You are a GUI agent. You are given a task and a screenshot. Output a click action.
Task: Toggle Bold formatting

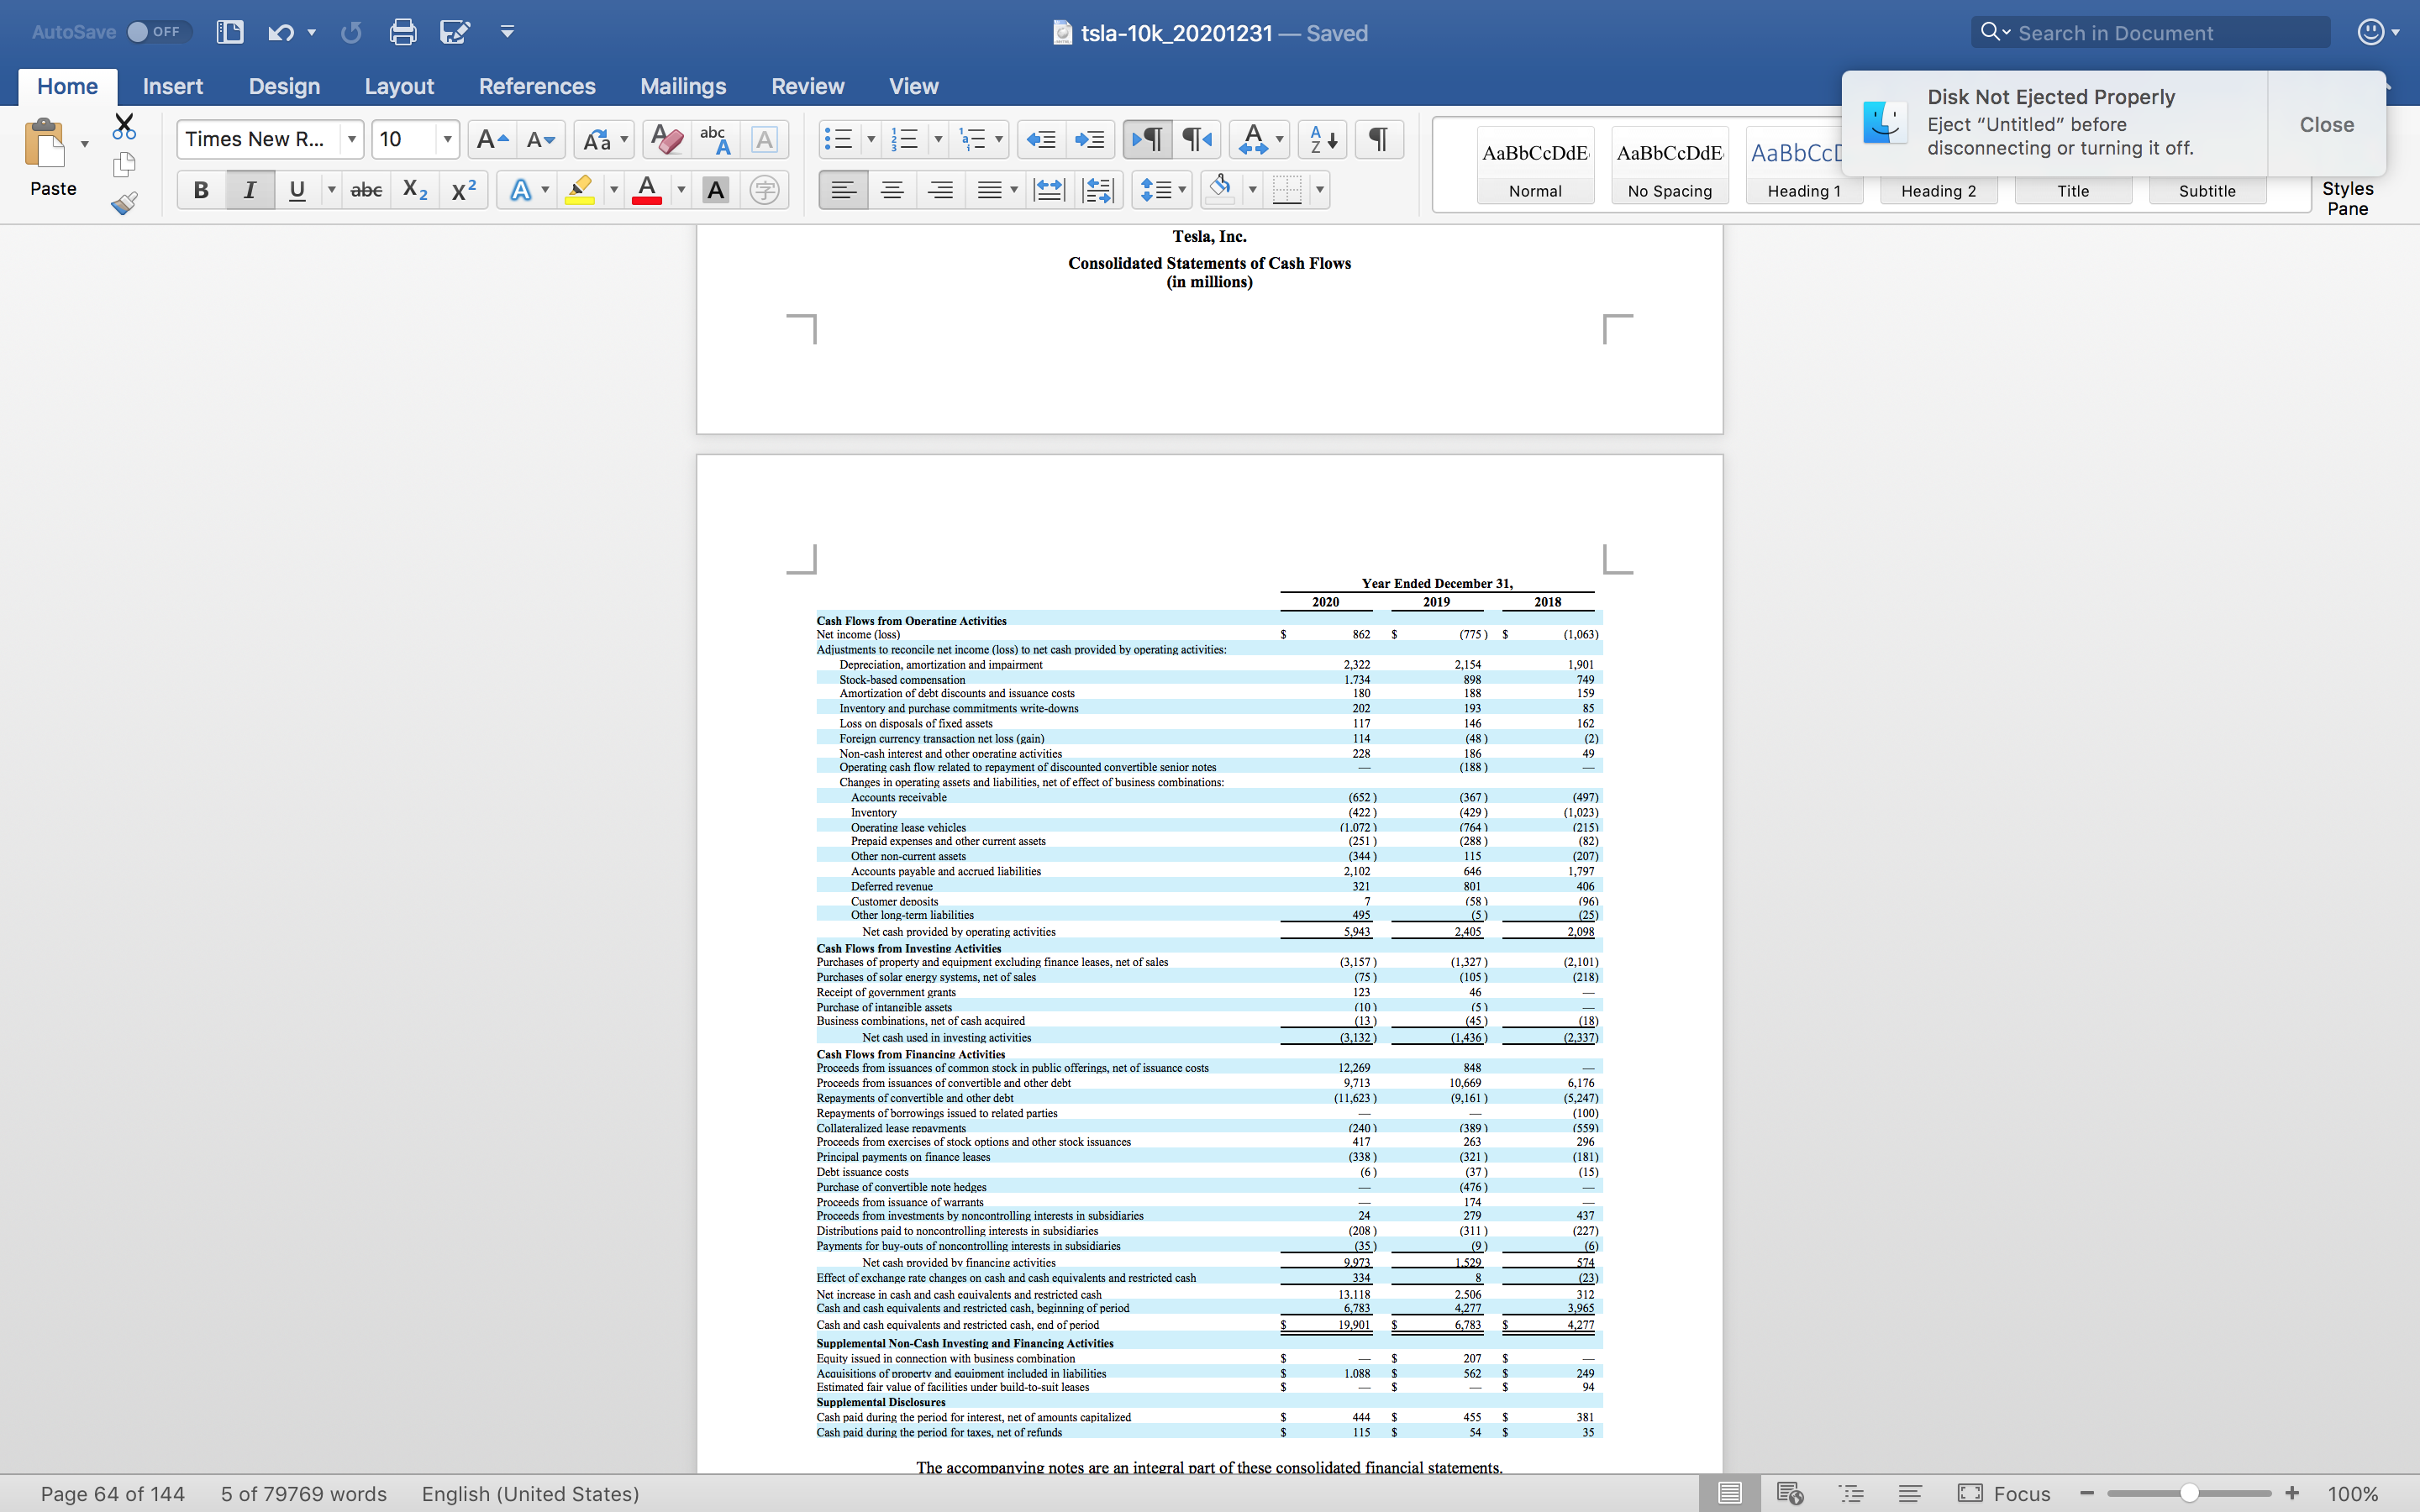(201, 189)
